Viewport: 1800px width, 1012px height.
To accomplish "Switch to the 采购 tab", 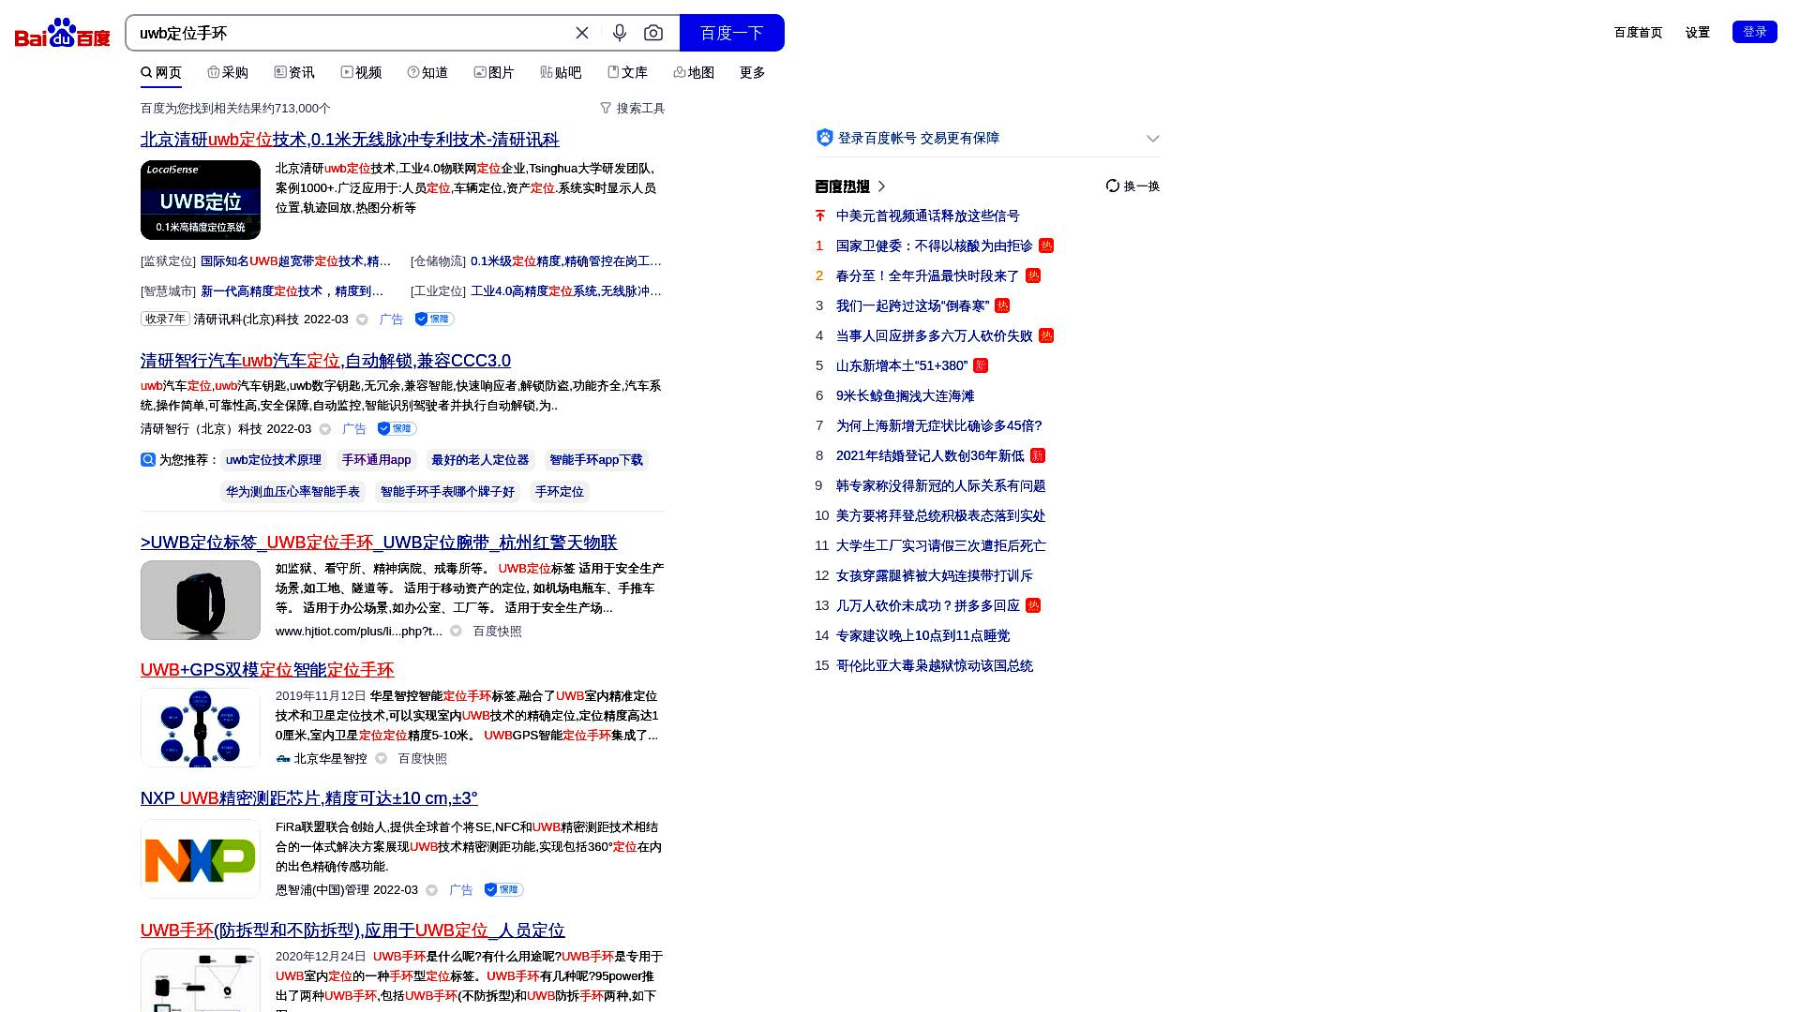I will [x=228, y=72].
